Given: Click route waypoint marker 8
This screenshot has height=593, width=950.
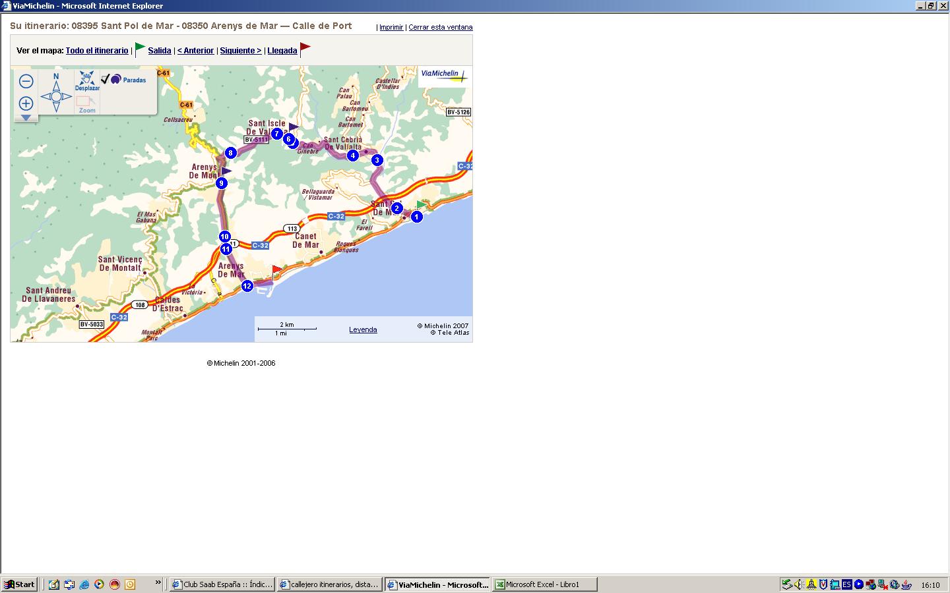Looking at the screenshot, I should click(x=230, y=153).
